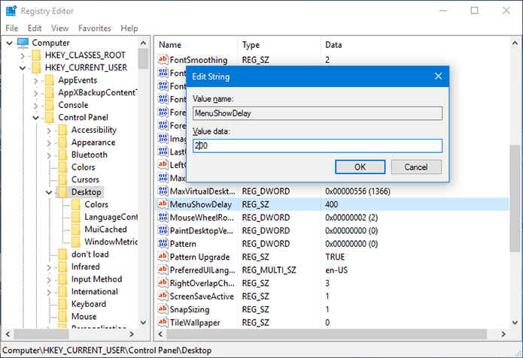Collapse the Computer root node
The image size is (523, 358).
pos(10,43)
